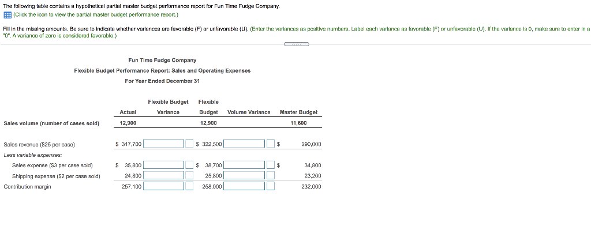Click the 'Flexible Budget Performance Report' heading
The image size is (591, 226).
tap(162, 71)
